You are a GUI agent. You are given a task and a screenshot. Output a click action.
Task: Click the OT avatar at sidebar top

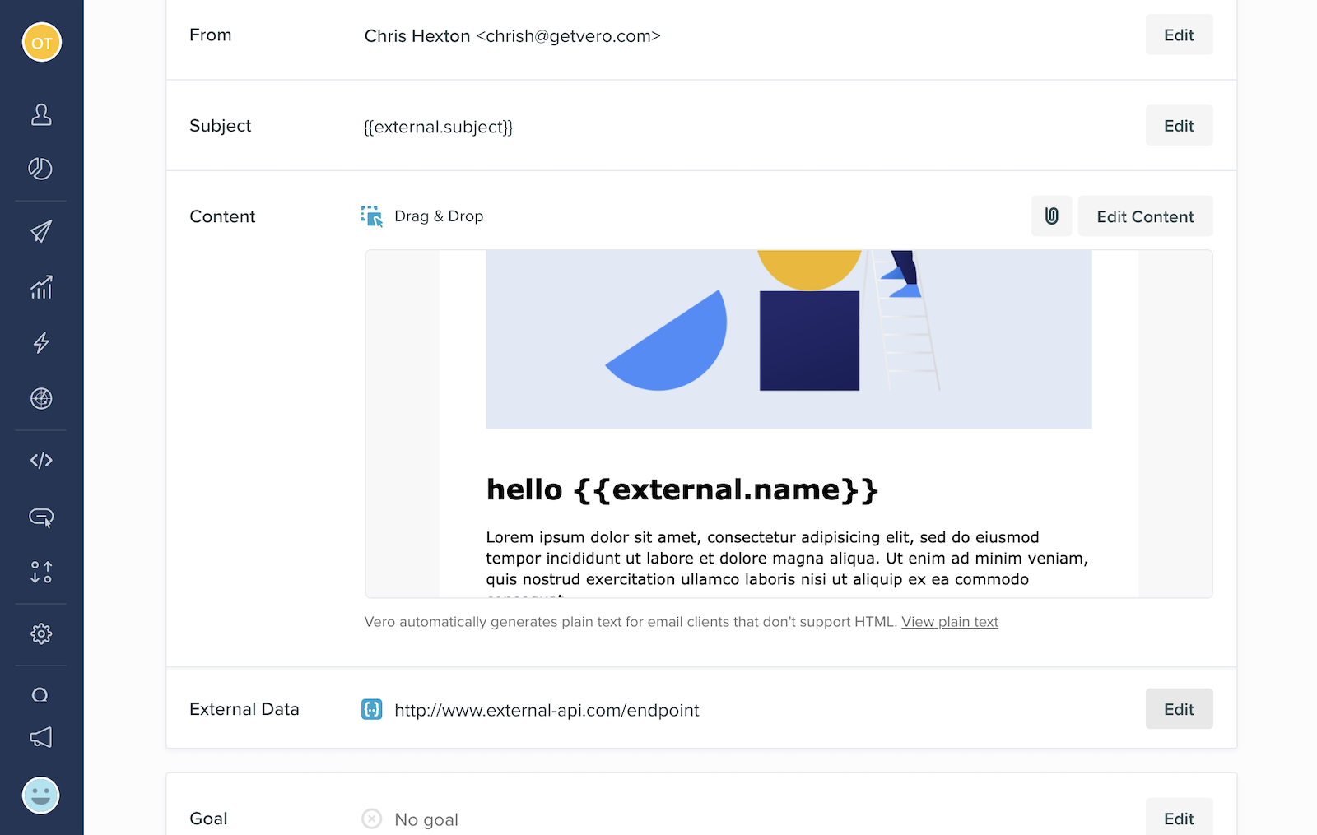(x=41, y=41)
